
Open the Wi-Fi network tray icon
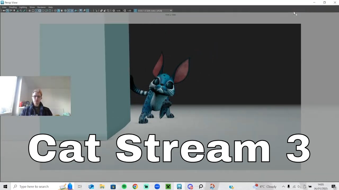(x=294, y=187)
